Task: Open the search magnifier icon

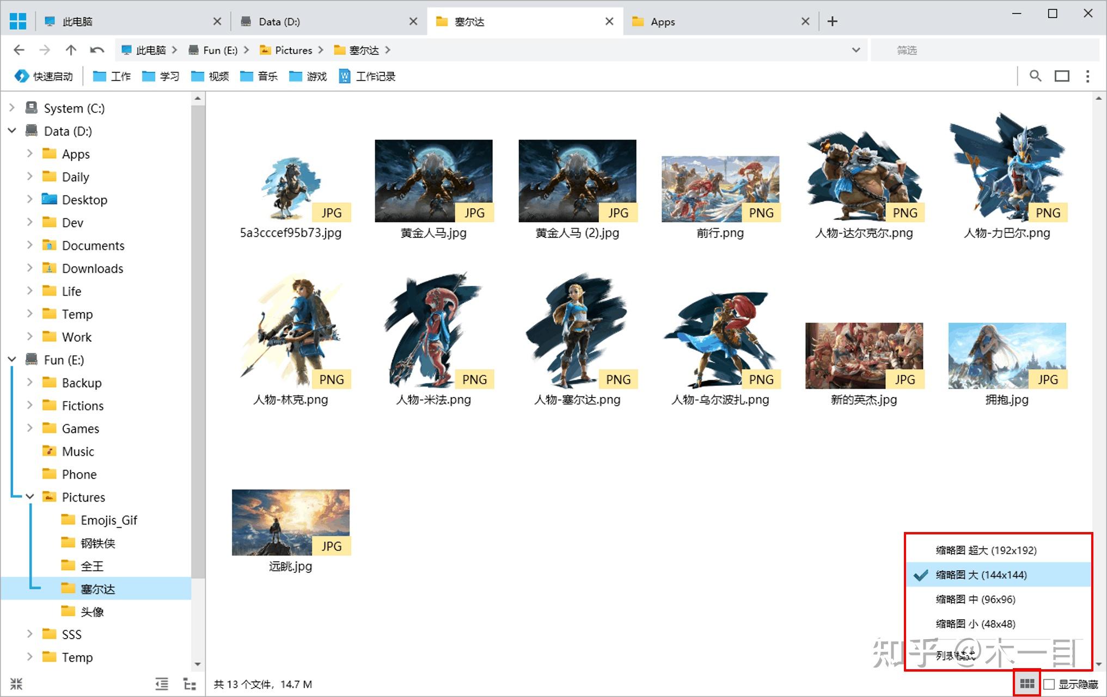Action: tap(1036, 76)
